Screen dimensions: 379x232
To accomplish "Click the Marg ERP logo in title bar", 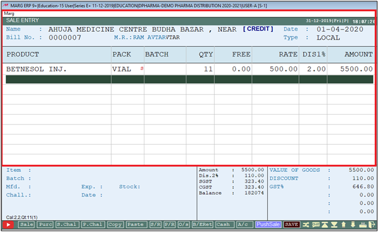I will point(5,5).
